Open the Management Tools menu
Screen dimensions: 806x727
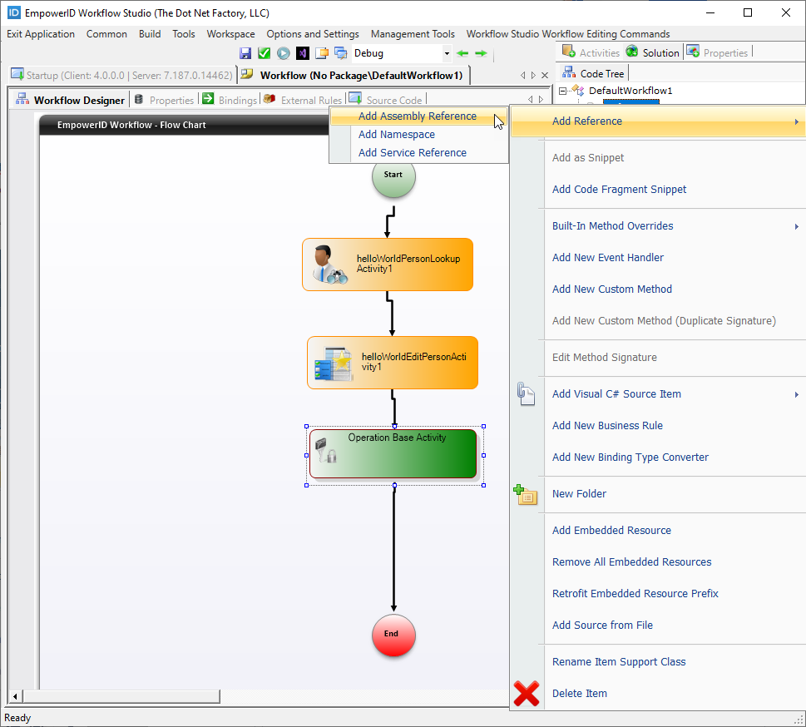click(x=413, y=34)
